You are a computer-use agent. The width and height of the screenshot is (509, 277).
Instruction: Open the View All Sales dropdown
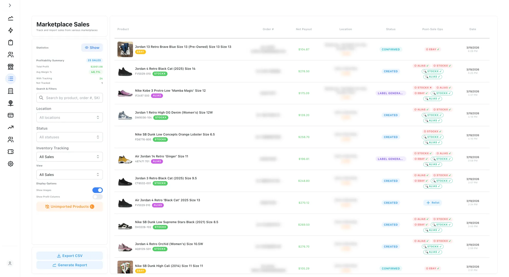pyautogui.click(x=70, y=175)
